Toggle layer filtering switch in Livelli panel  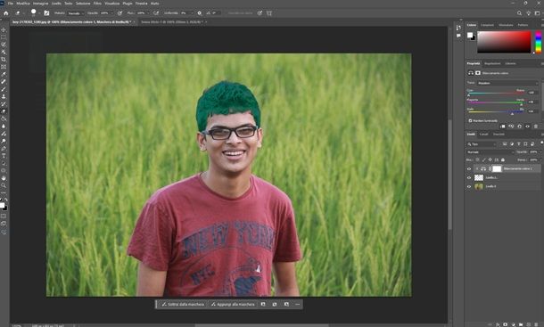pyautogui.click(x=541, y=143)
